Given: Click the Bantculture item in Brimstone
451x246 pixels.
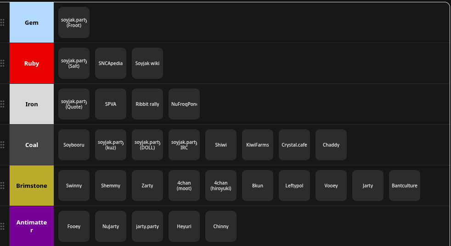Looking at the screenshot, I should click(x=405, y=186).
